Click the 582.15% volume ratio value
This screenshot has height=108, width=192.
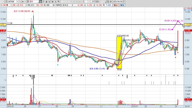coord(39,5)
